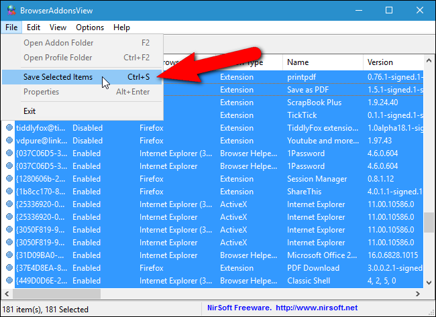Viewport: 436px width, 317px height.
Task: Select the Classic Shell name cell
Action: [x=309, y=281]
